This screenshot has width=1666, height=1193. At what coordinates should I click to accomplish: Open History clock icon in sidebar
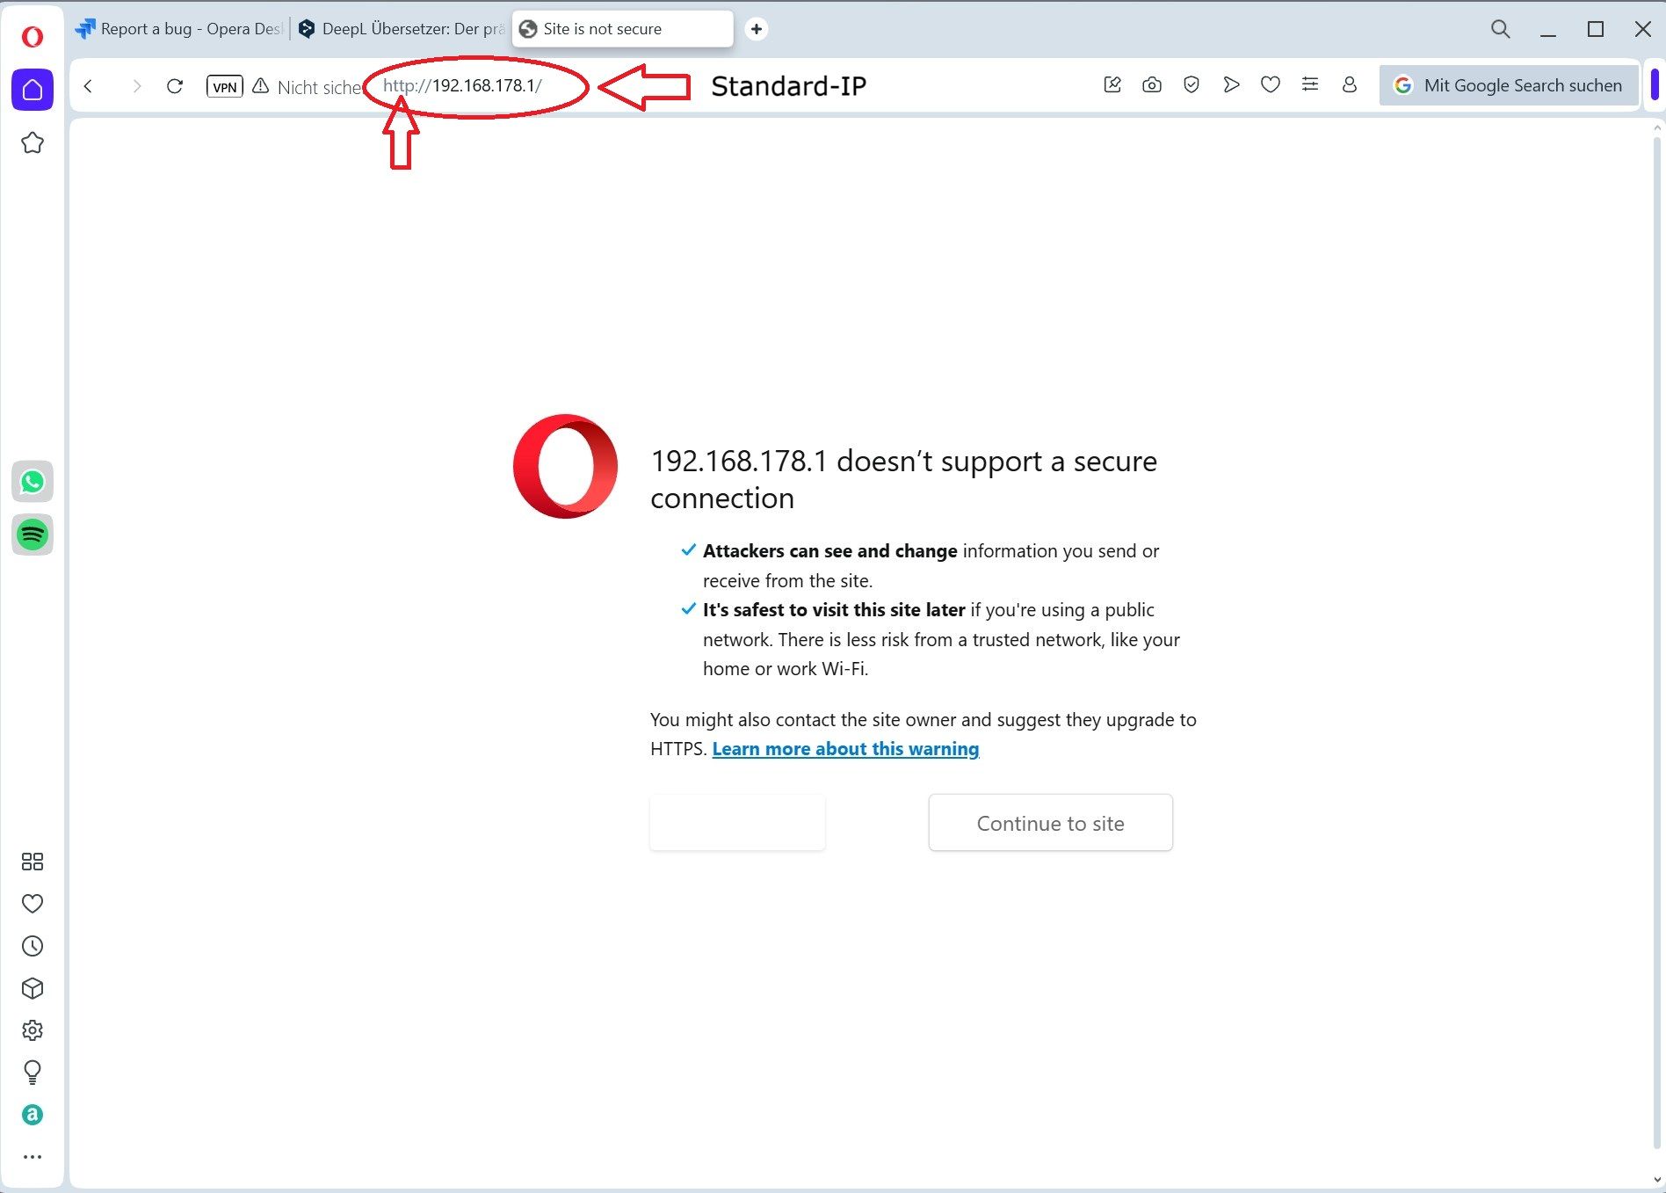(33, 946)
